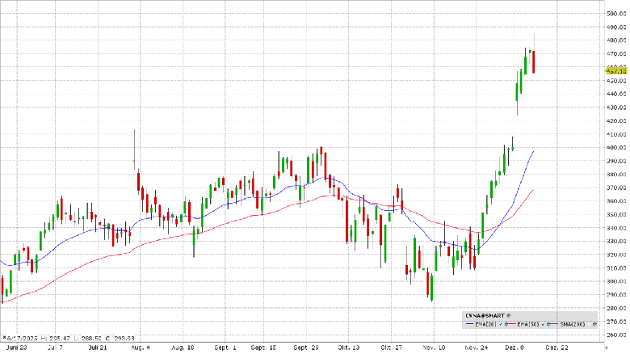The height and width of the screenshot is (354, 630).
Task: Click the 290.00 price axis label
Action: coord(617,294)
